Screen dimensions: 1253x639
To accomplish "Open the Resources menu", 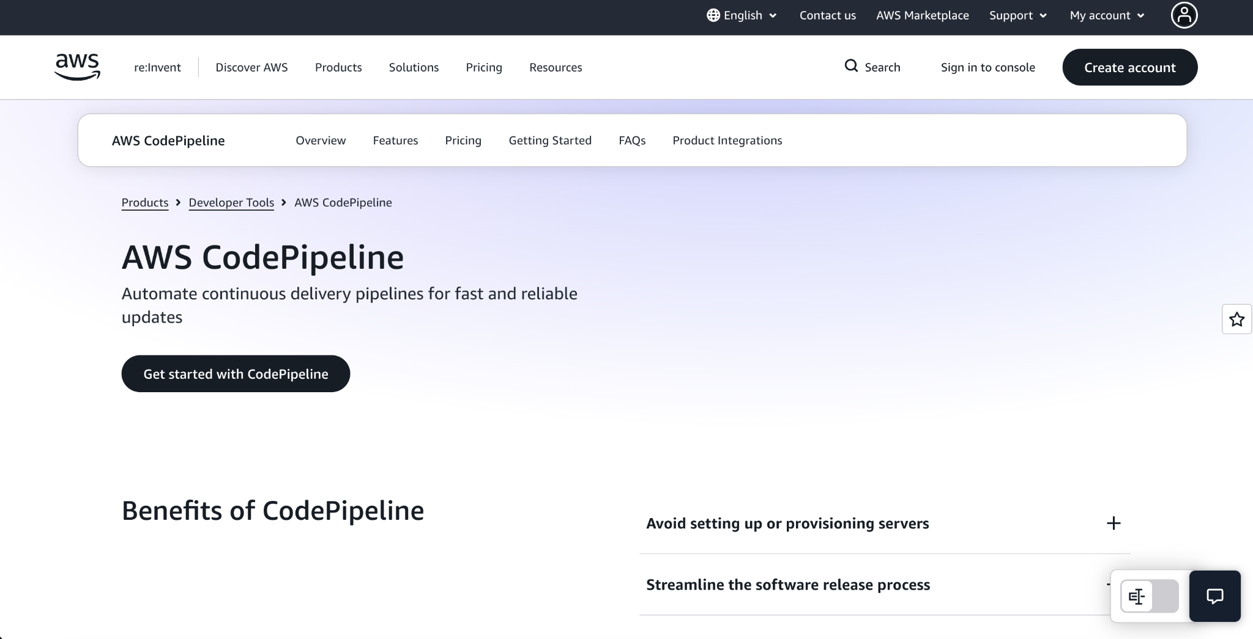I will pyautogui.click(x=556, y=67).
